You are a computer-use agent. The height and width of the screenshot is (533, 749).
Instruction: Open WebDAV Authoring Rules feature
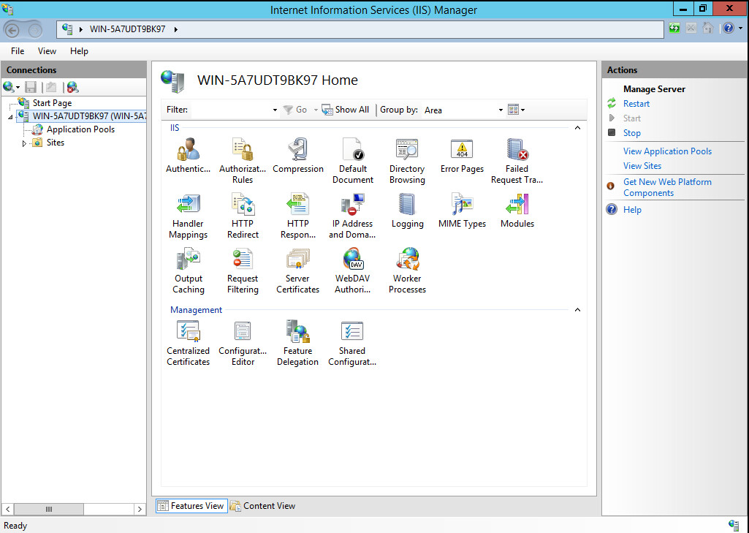click(352, 271)
